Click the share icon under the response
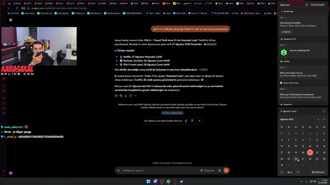The image size is (330, 185). (x=126, y=96)
